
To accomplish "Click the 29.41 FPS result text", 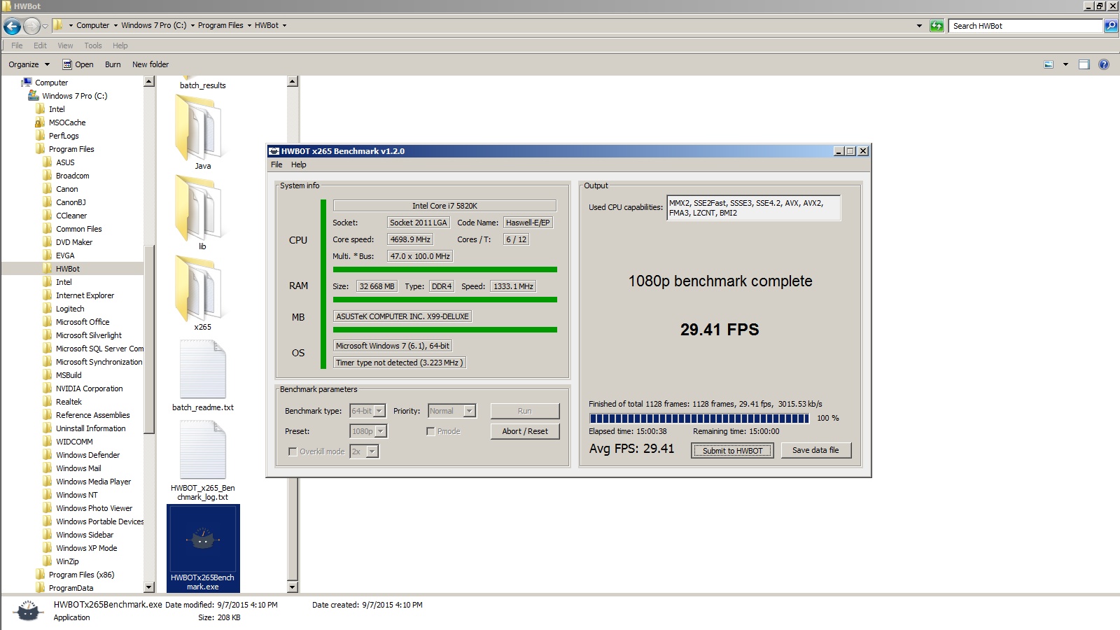I will coord(720,330).
